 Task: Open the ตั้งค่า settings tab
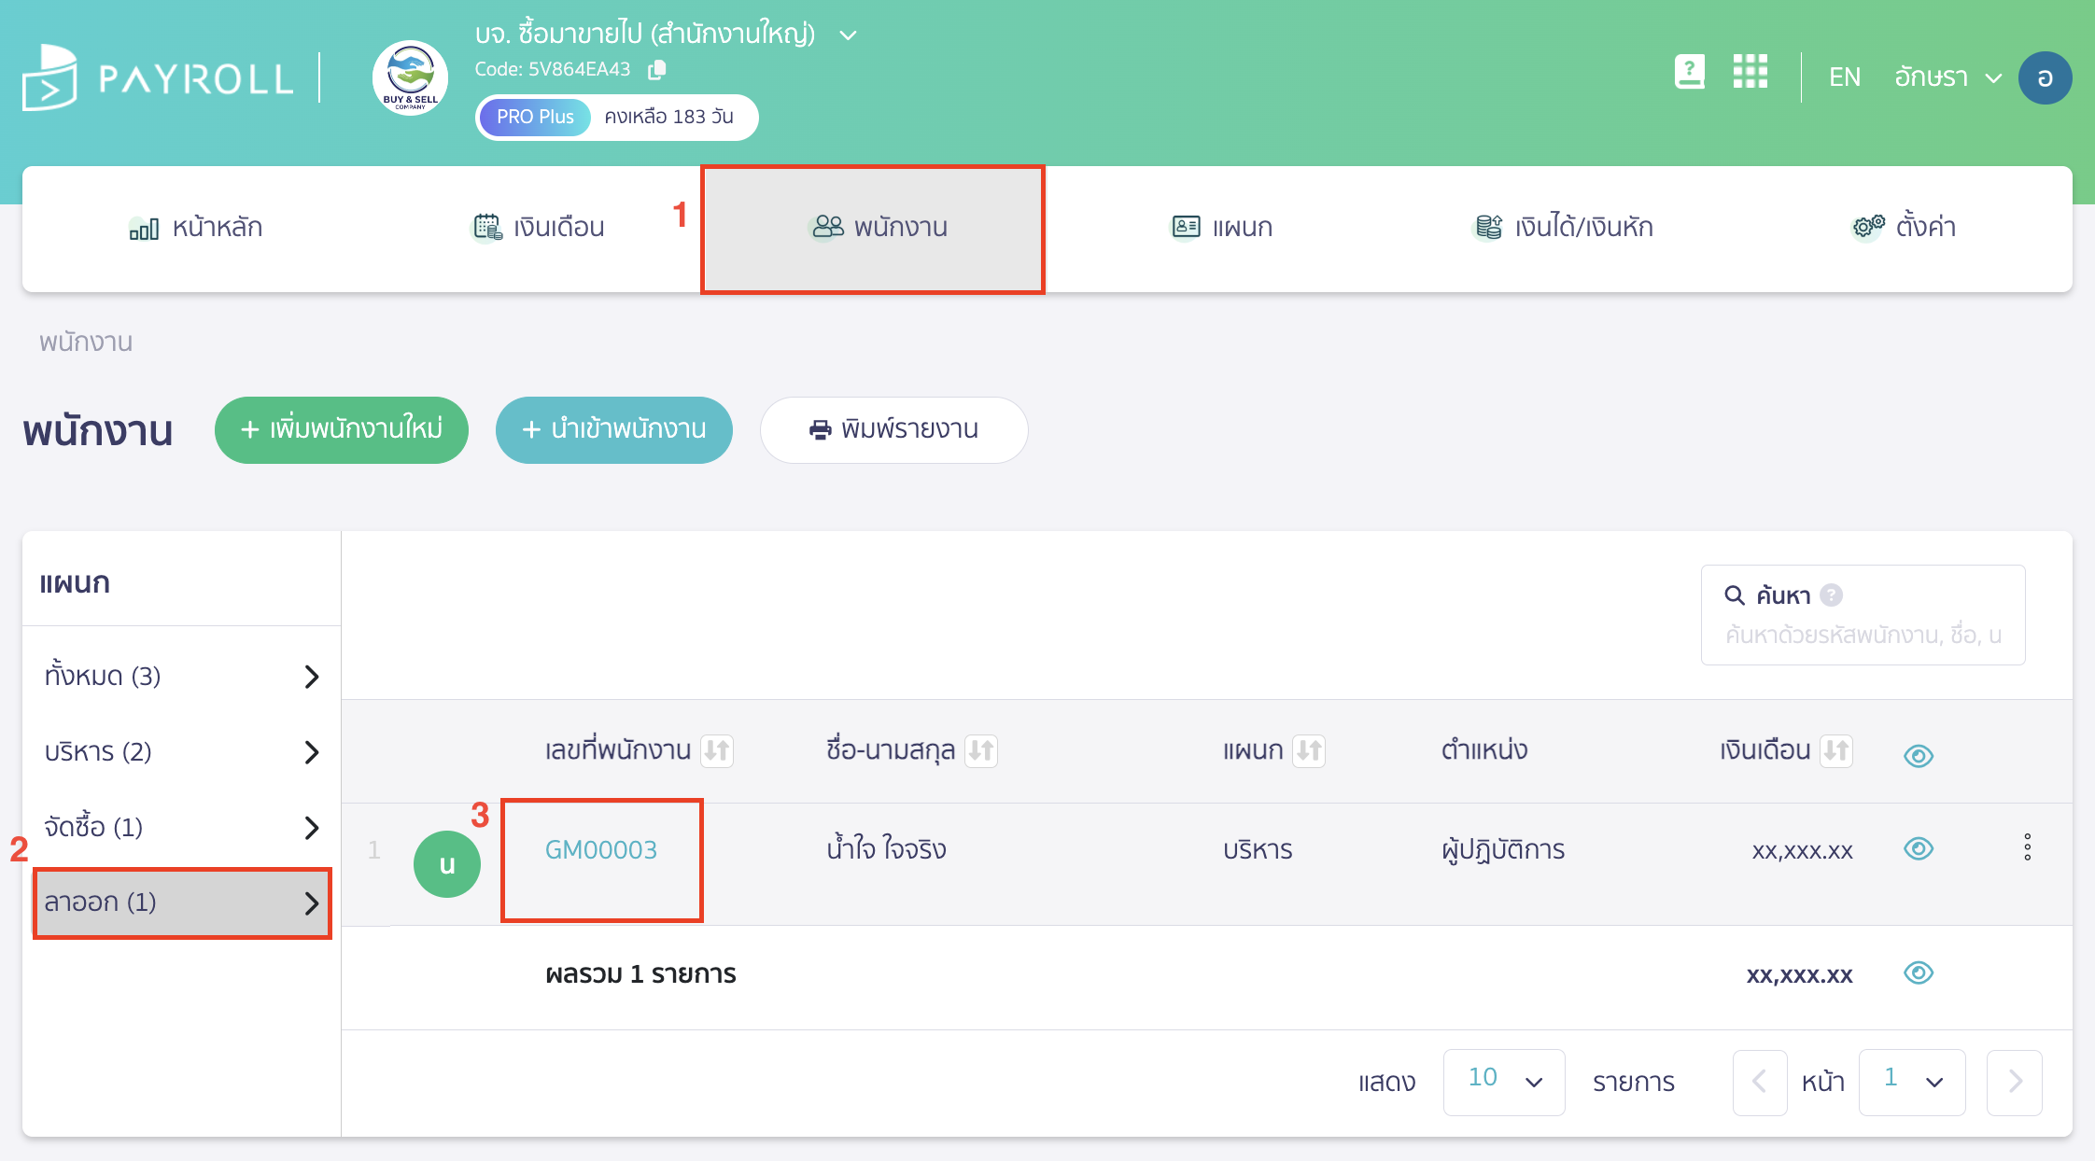tap(1905, 228)
